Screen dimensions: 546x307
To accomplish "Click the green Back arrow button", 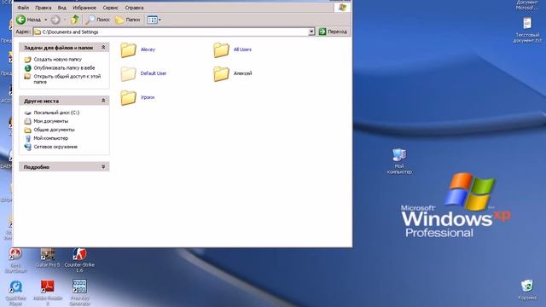I will point(21,20).
